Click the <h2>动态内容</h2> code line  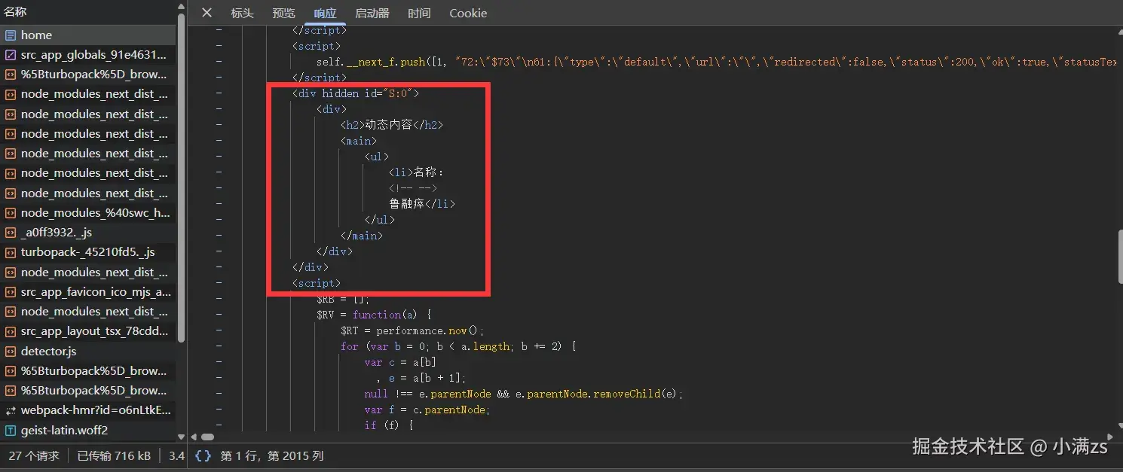point(392,125)
